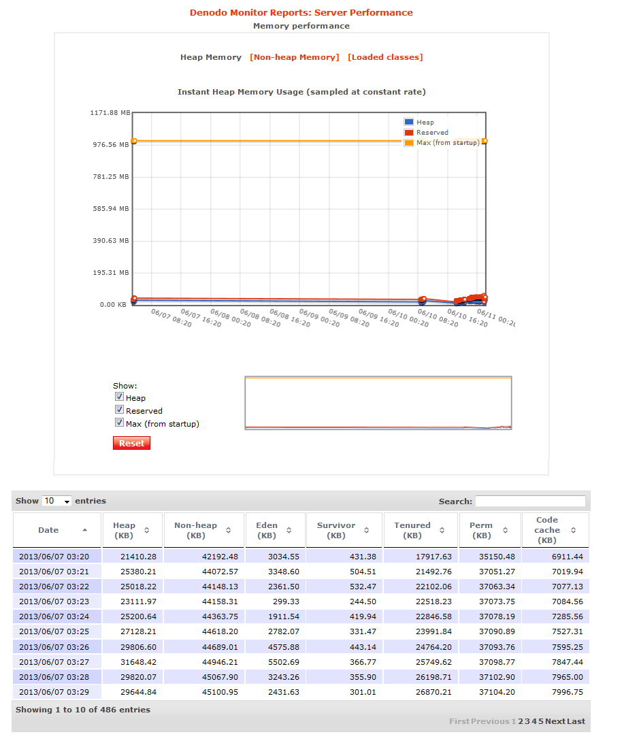The height and width of the screenshot is (741, 624).
Task: Click Non-heap value 45100.95
Action: tap(220, 692)
